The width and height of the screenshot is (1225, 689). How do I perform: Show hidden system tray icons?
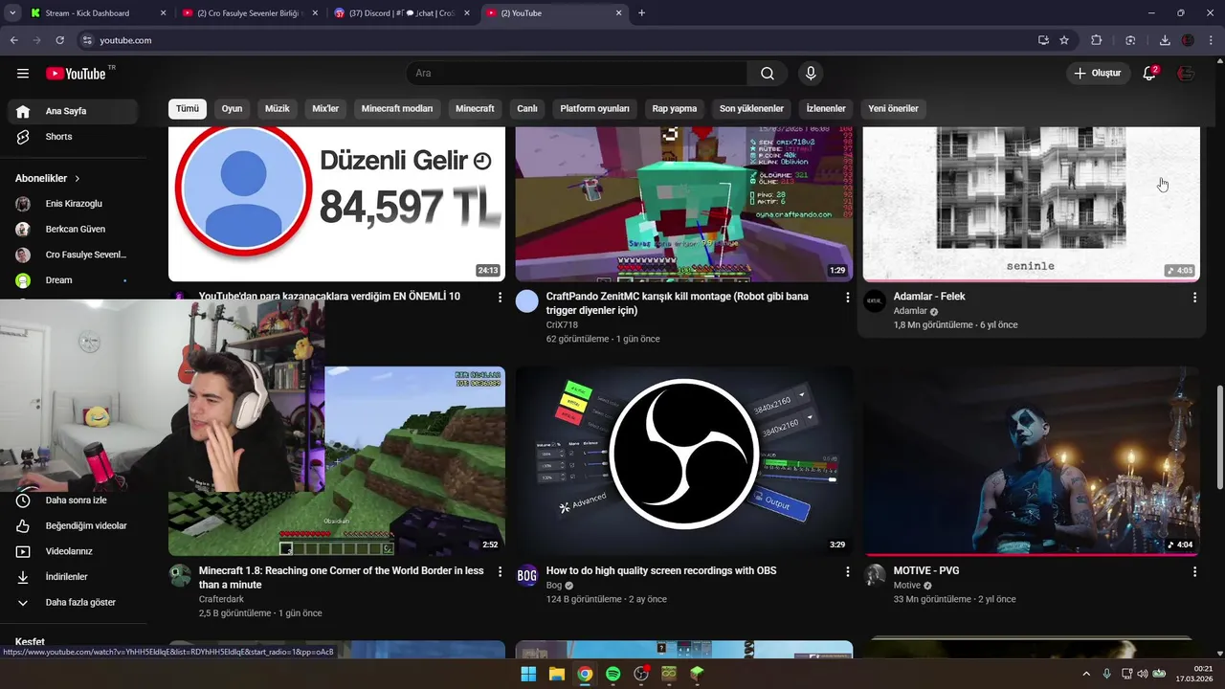click(1085, 674)
